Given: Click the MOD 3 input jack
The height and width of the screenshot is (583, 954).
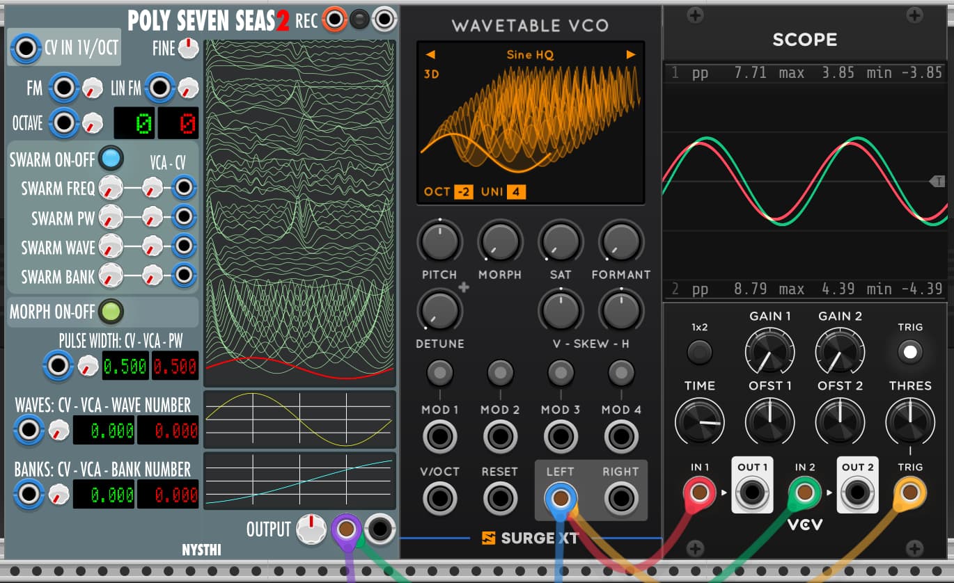Looking at the screenshot, I should pyautogui.click(x=561, y=437).
